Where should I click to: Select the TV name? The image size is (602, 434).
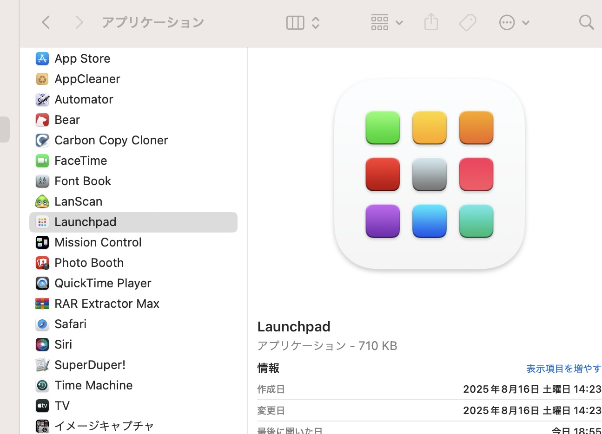coord(62,406)
